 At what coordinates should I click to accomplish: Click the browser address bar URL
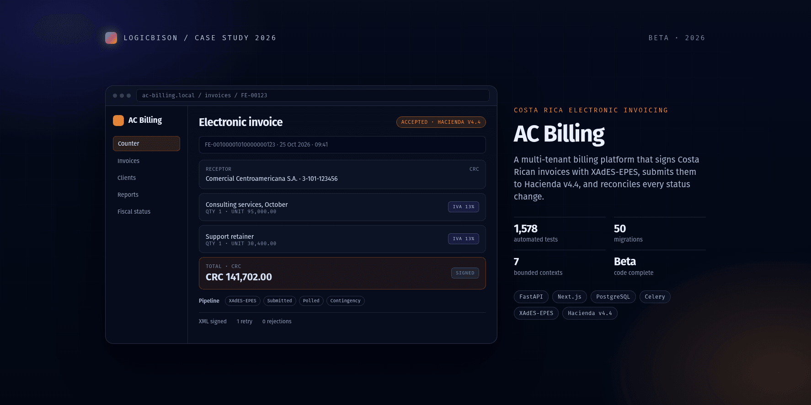click(313, 95)
